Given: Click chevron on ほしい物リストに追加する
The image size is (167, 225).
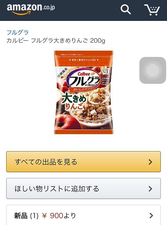Looking at the screenshot, I should click(x=150, y=189).
